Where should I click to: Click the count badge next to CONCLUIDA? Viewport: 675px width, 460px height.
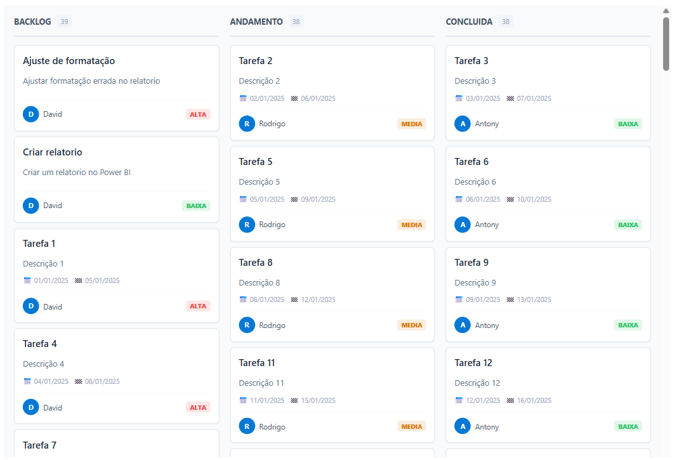506,22
